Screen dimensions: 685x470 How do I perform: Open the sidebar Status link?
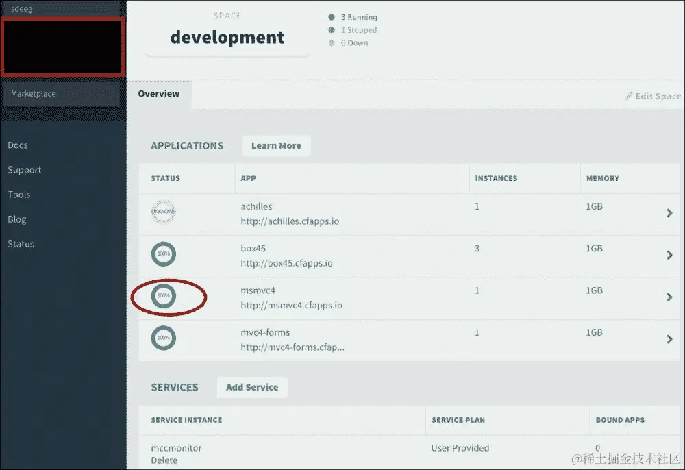pyautogui.click(x=21, y=244)
